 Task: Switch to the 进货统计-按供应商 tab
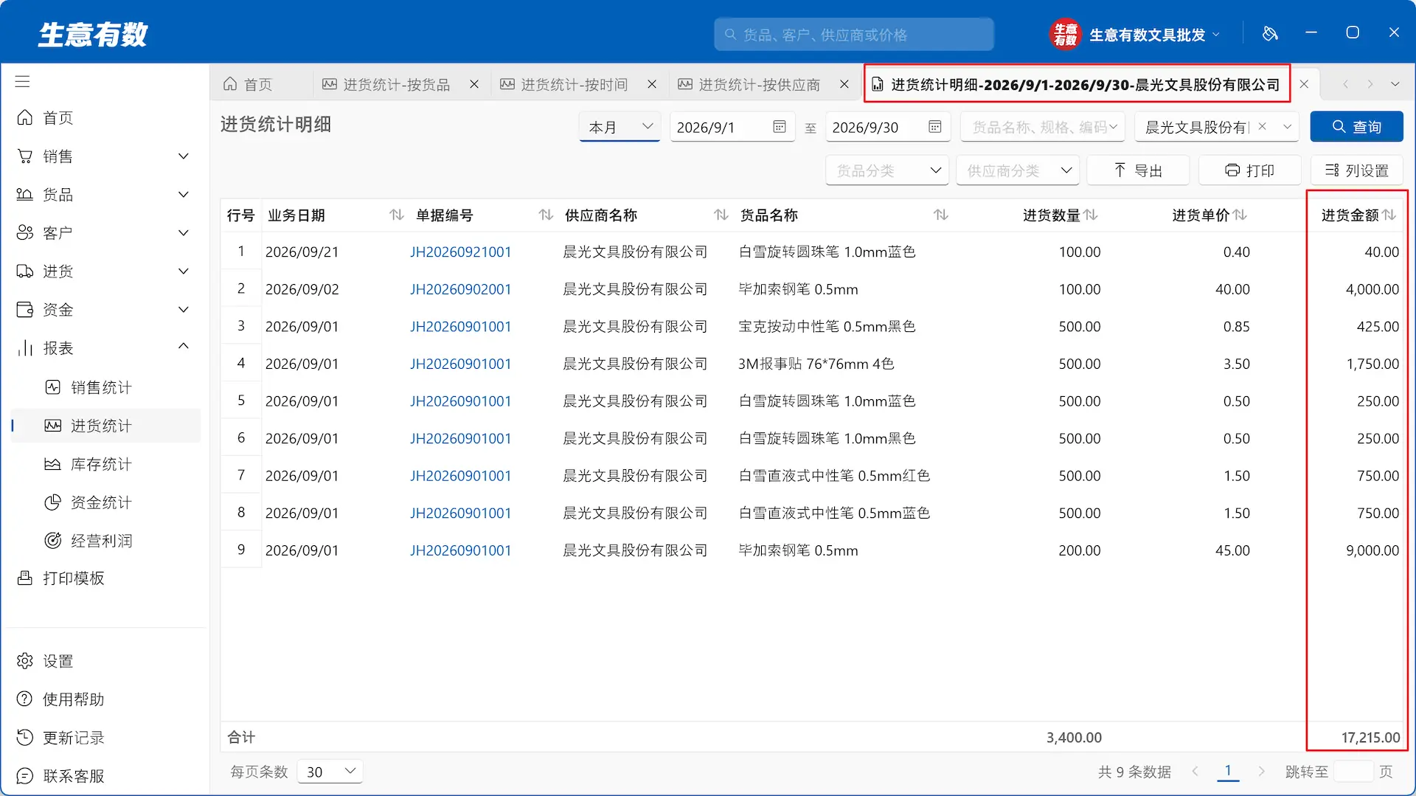[x=760, y=85]
